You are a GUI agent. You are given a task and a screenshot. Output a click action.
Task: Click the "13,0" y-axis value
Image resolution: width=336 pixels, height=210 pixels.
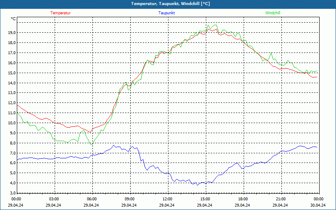pos(12,93)
